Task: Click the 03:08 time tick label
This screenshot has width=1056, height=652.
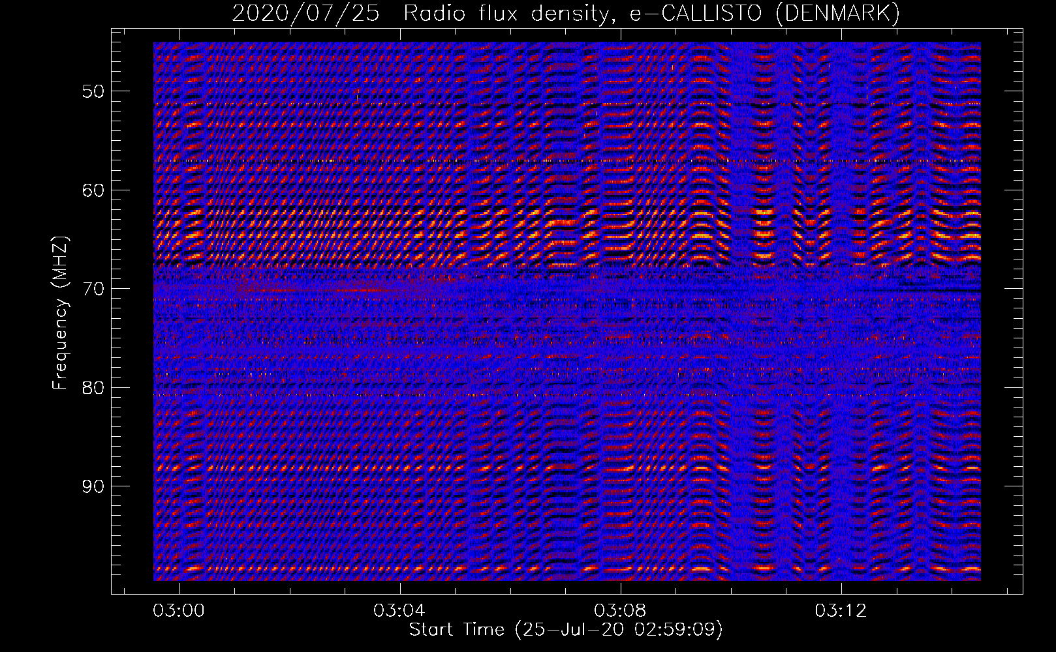Action: tap(620, 610)
